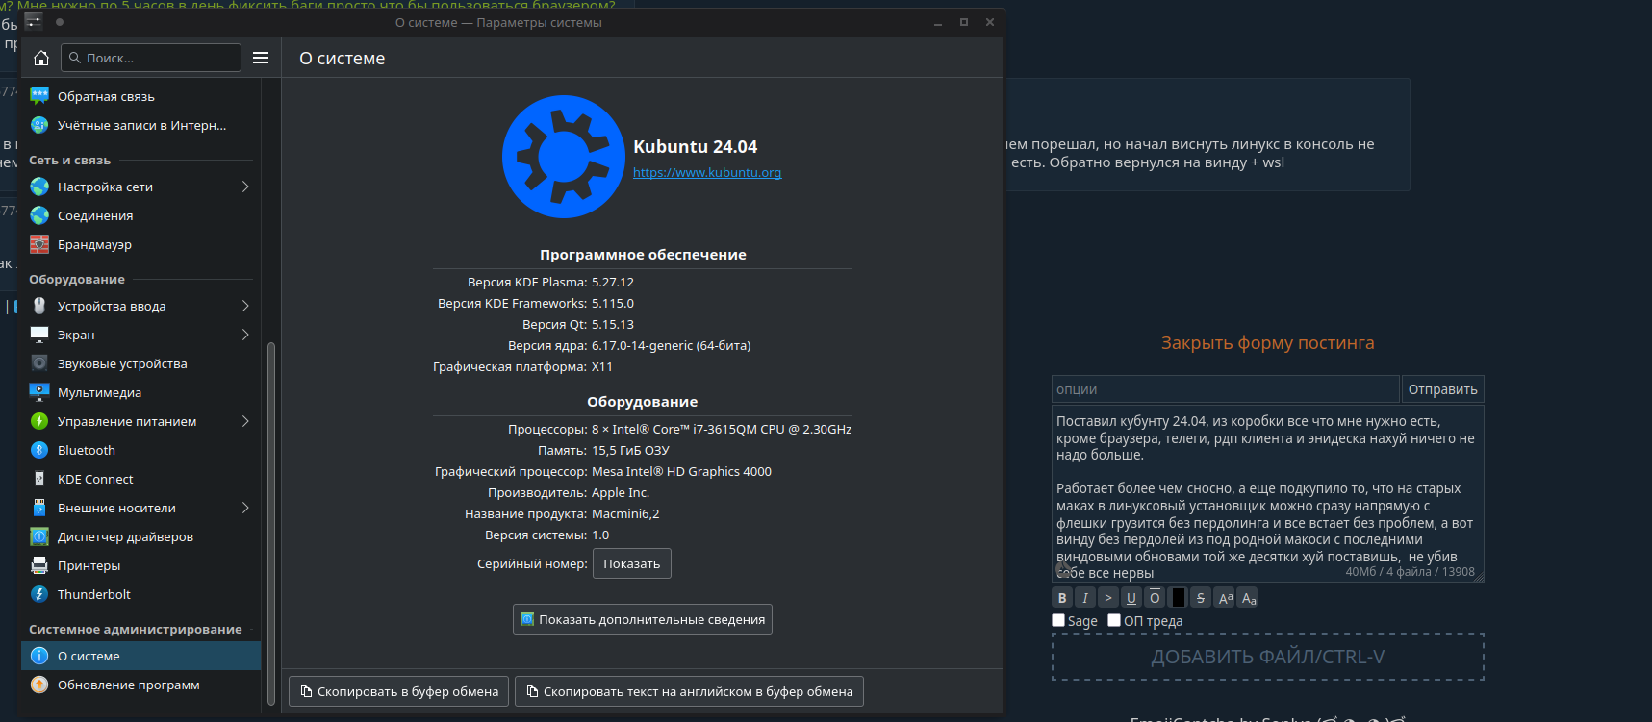Click the product name value Macmini6,2
This screenshot has height=722, width=1652.
tap(625, 514)
